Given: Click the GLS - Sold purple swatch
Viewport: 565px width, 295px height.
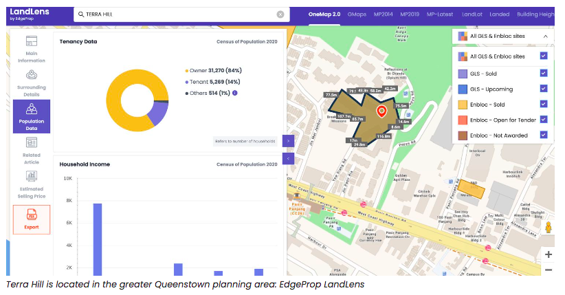Looking at the screenshot, I should click(463, 74).
